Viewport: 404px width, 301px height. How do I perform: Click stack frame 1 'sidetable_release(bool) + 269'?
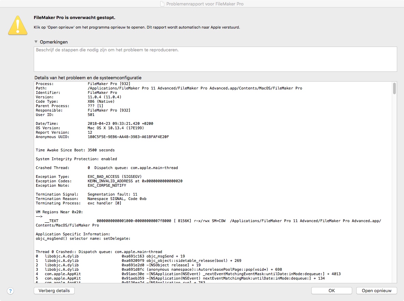[139, 261]
